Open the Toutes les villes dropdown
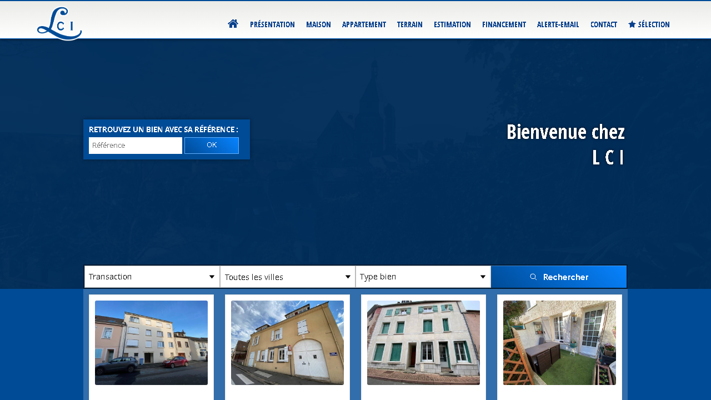Screen dimensions: 711x400 coord(287,277)
